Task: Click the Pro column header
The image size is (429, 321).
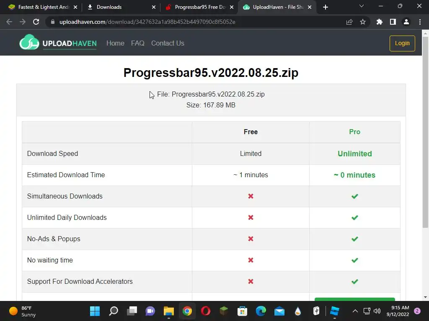Action: point(354,132)
